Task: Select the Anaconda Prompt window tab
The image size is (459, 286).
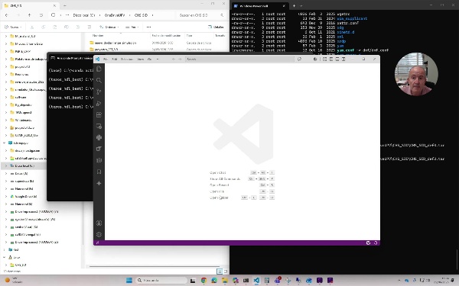Action: 71,58
